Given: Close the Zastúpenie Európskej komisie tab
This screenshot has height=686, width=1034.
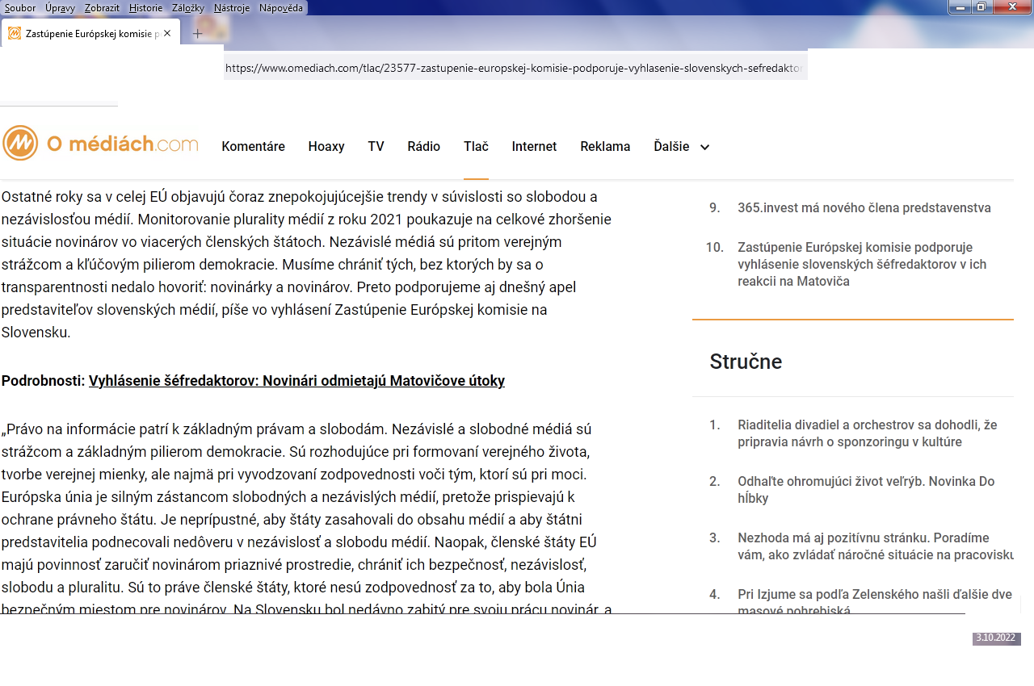Looking at the screenshot, I should (167, 33).
